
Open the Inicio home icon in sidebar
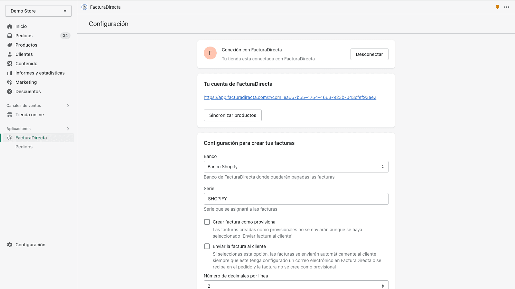10,26
